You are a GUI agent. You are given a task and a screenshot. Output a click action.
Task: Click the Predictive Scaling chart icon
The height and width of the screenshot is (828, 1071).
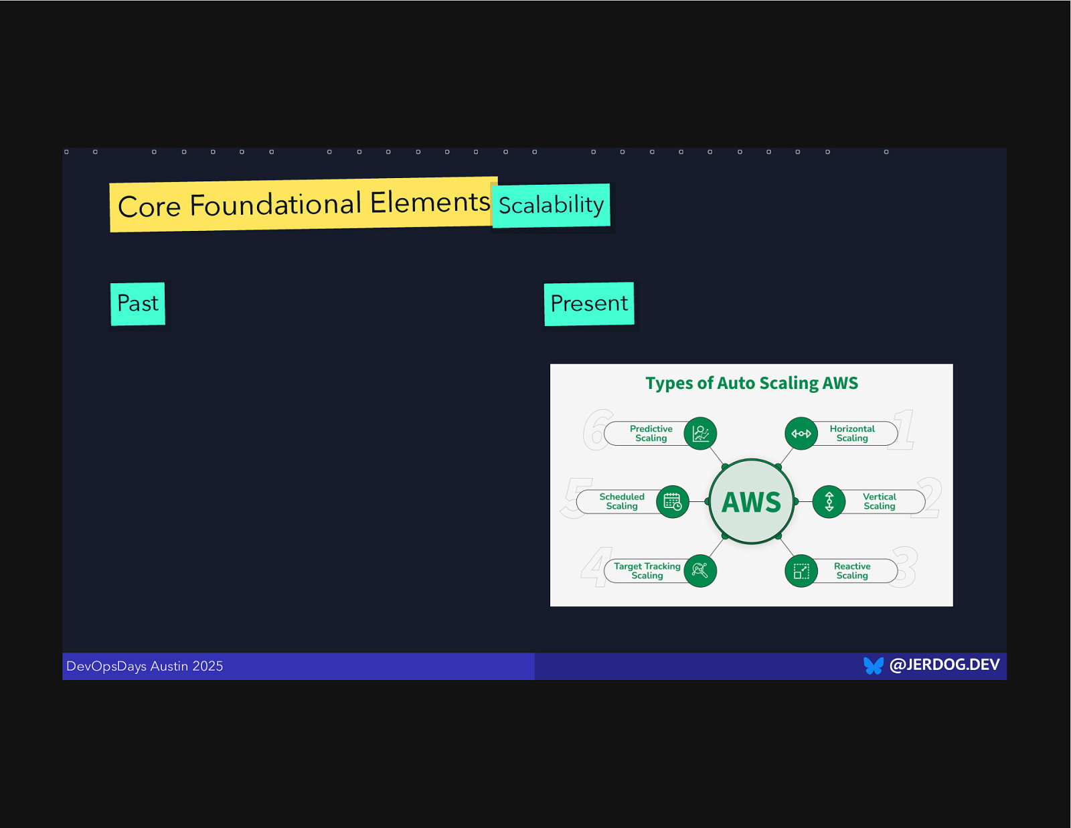point(700,434)
